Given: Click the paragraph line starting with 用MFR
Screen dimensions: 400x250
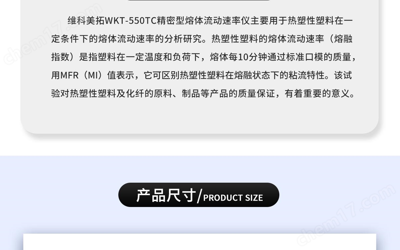Looking at the screenshot, I should (x=201, y=75).
